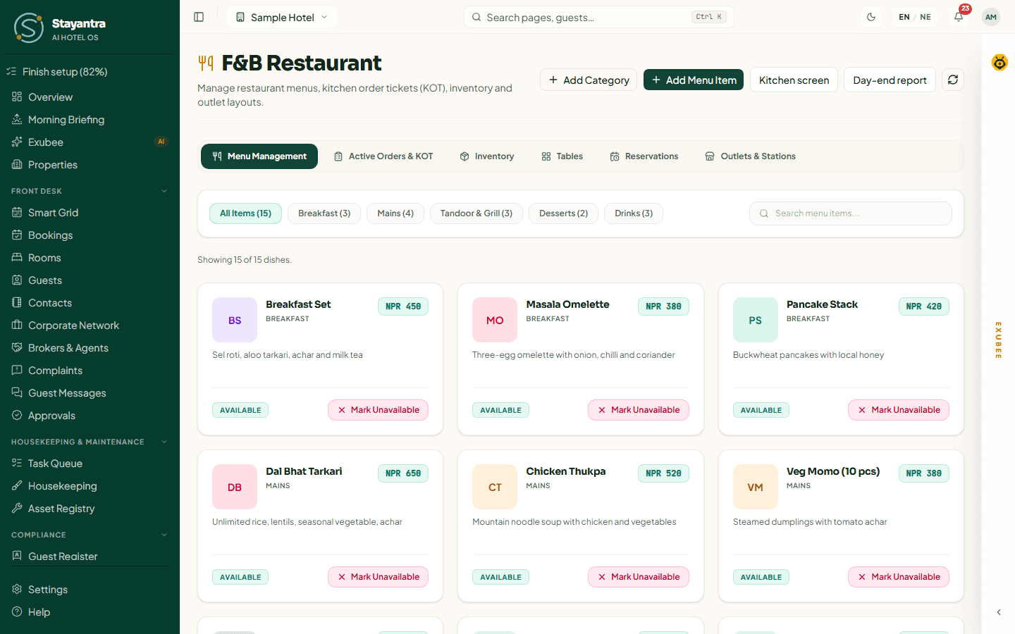Open Asset Registry
Screen dimensions: 1015x634
[90, 509]
